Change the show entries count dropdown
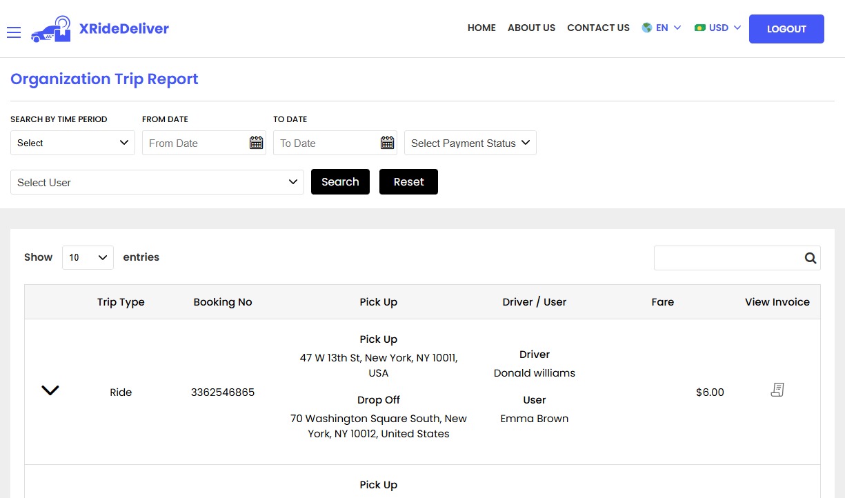 click(x=88, y=257)
